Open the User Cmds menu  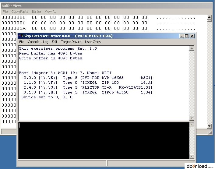coord(93,42)
